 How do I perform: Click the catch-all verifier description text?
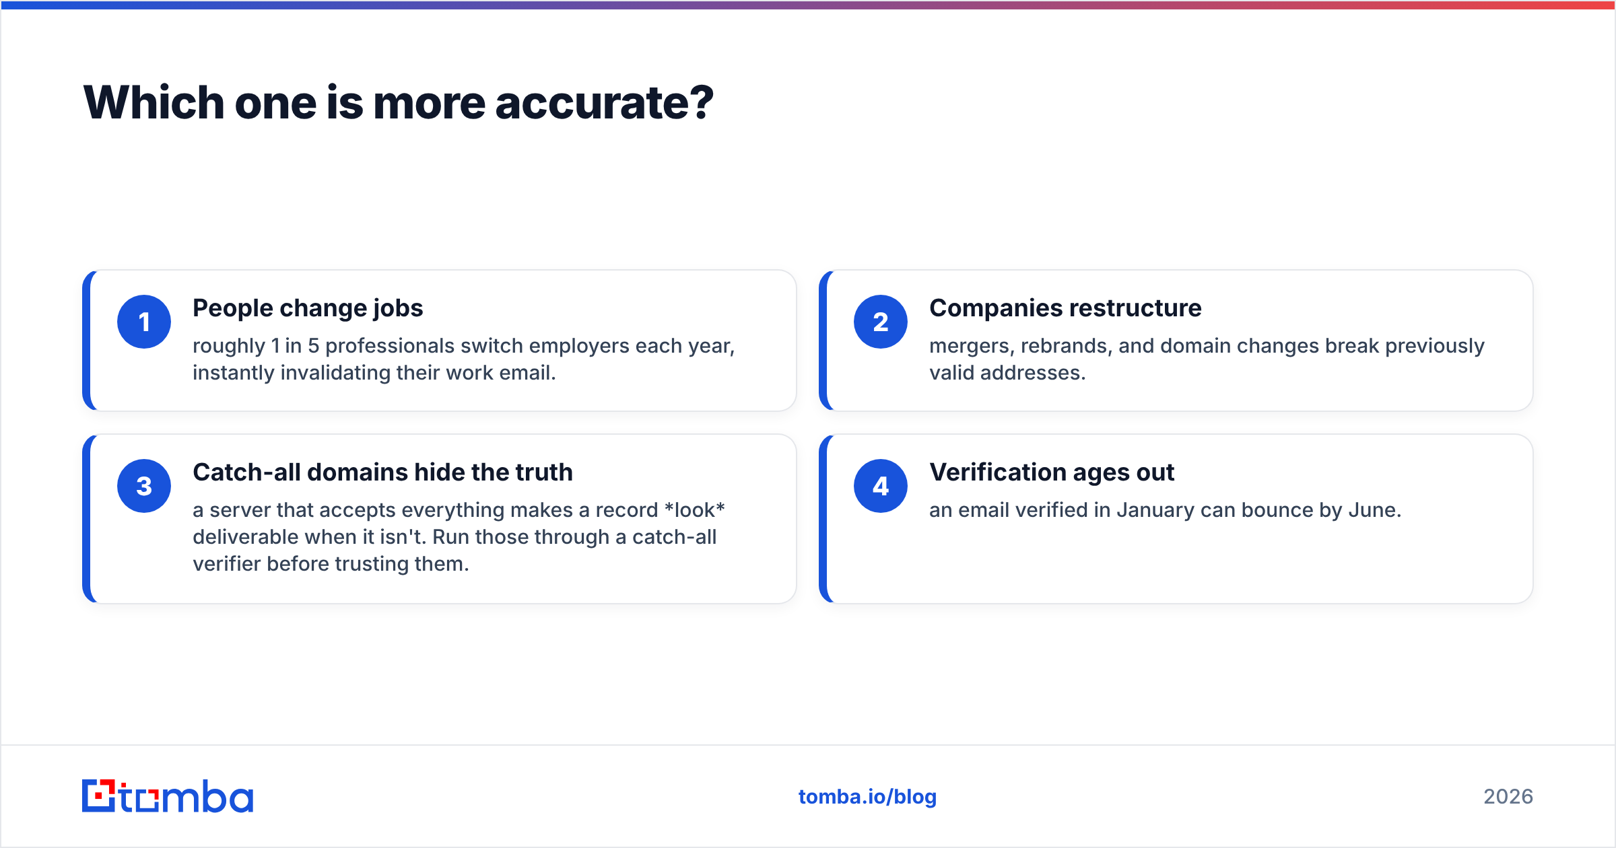click(x=459, y=536)
